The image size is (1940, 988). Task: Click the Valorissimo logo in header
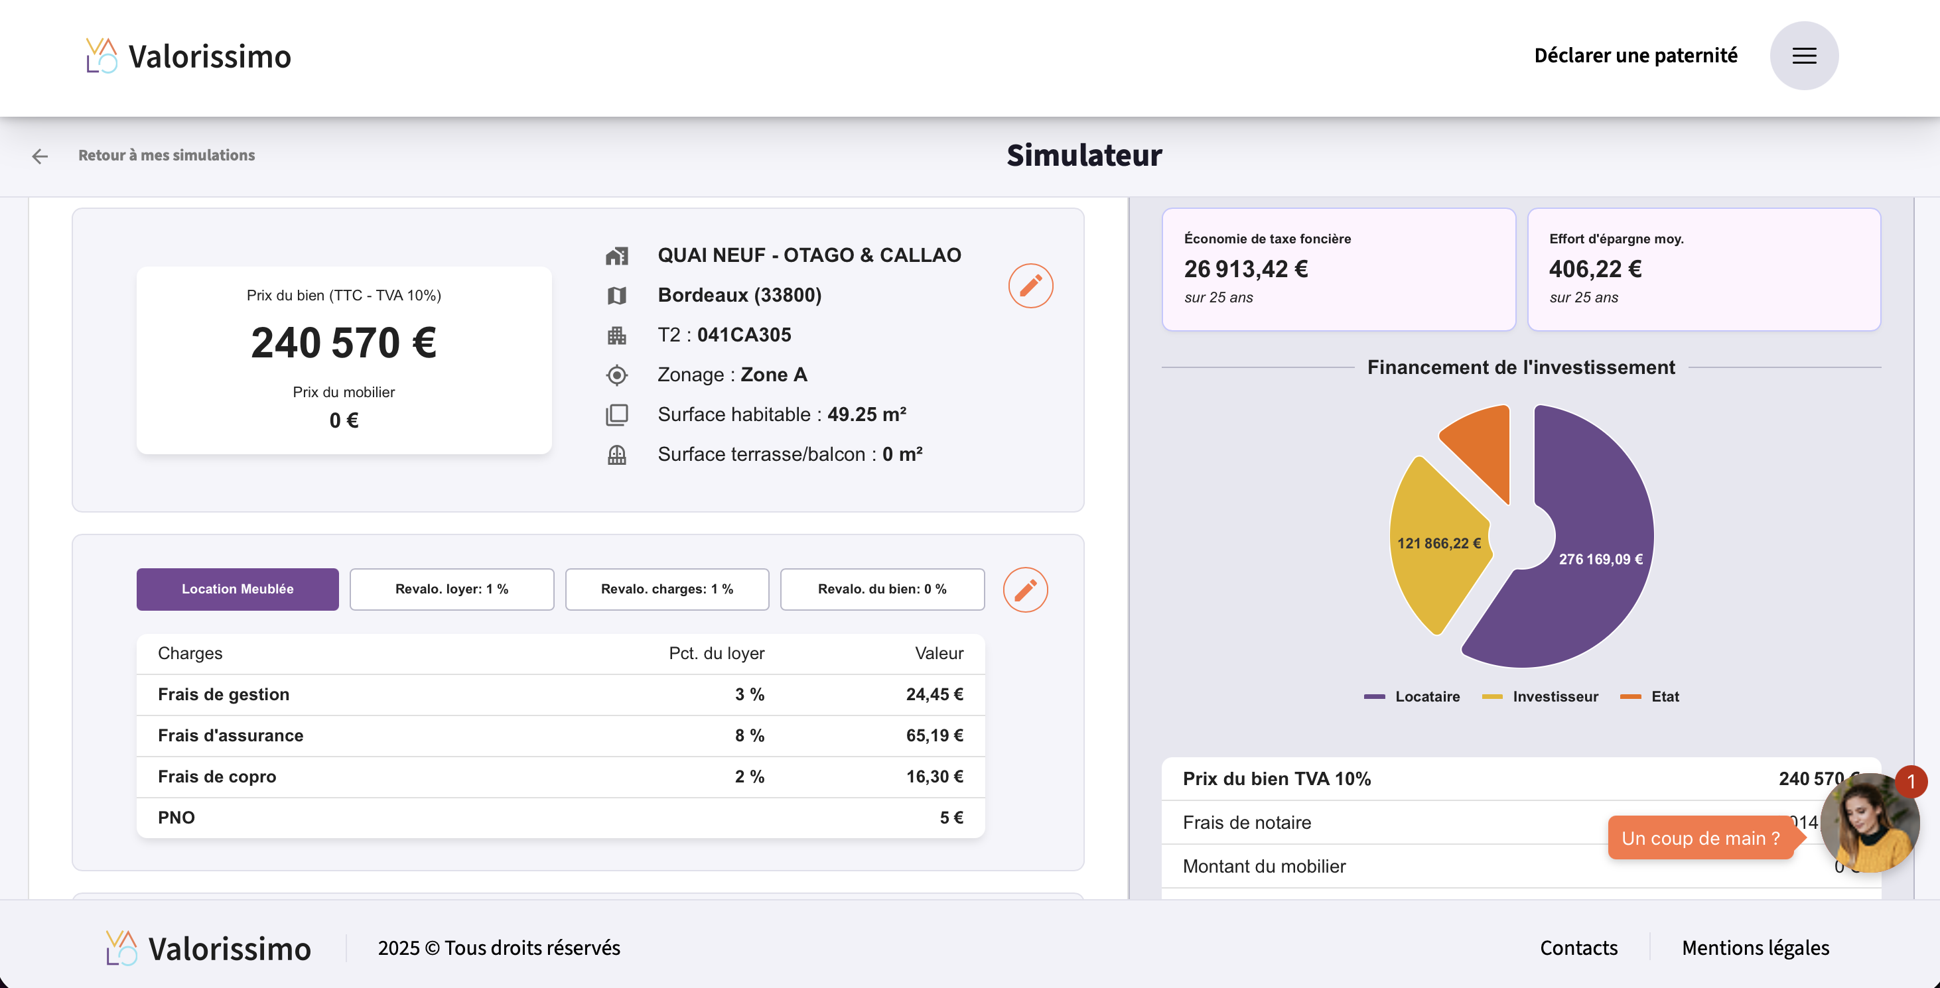coord(188,56)
